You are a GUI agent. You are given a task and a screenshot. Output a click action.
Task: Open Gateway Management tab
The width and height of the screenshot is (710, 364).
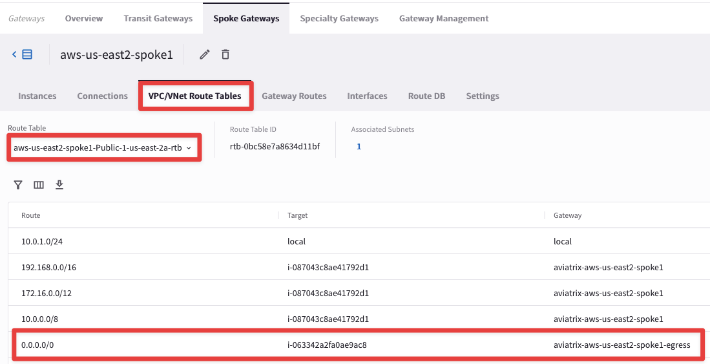(444, 18)
